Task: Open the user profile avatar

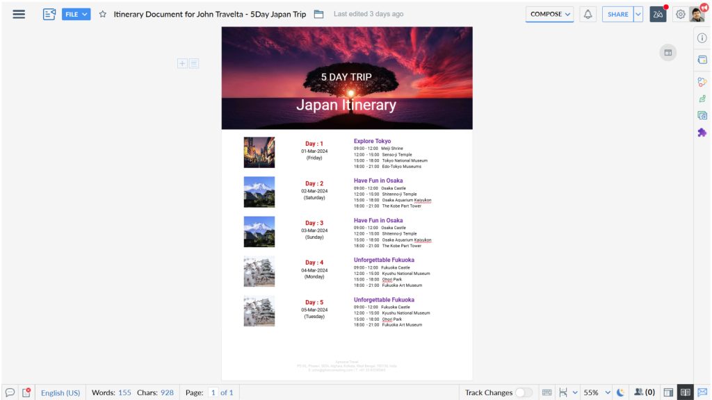Action: 697,14
